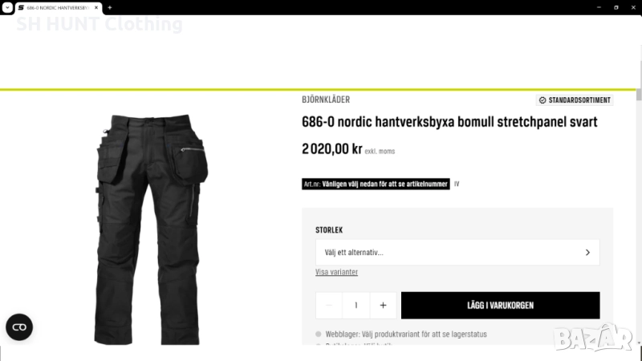
Task: Click the chevron in the size selector
Action: point(587,253)
